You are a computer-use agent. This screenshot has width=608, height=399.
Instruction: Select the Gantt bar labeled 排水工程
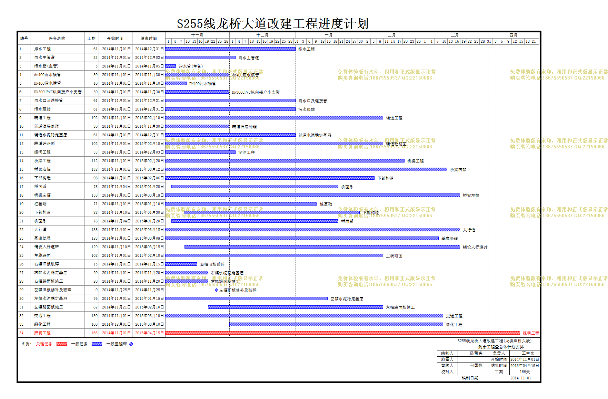[230, 49]
